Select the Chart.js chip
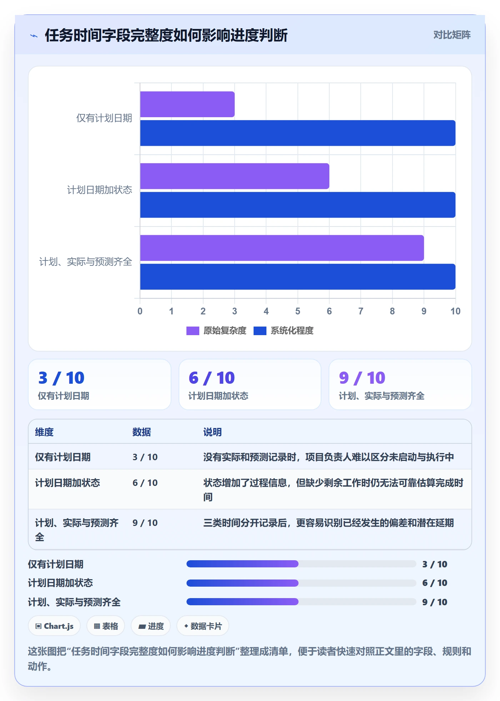 click(54, 626)
